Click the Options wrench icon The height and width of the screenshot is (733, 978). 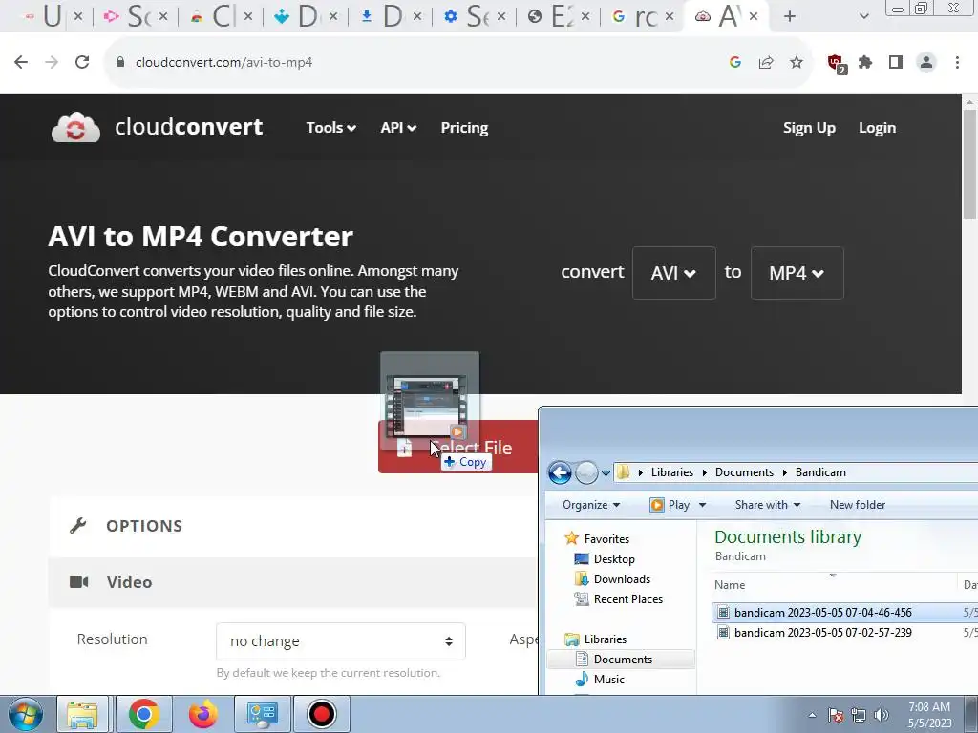tap(78, 526)
